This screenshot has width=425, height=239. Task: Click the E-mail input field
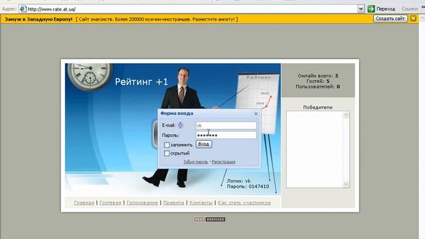pos(226,125)
